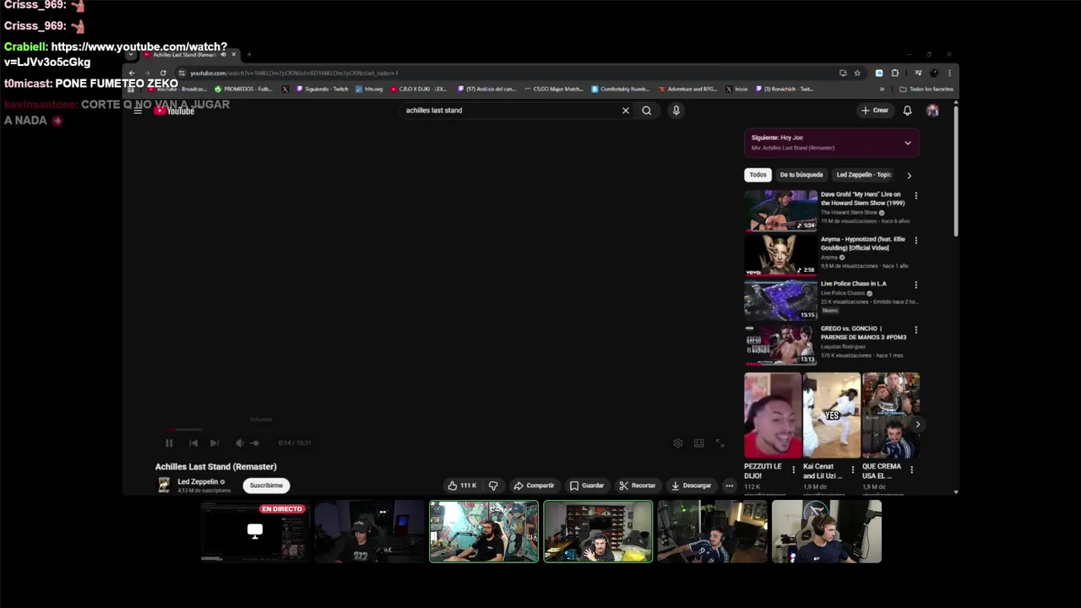Click the Descargar download button
Image resolution: width=1081 pixels, height=608 pixels.
(x=691, y=486)
